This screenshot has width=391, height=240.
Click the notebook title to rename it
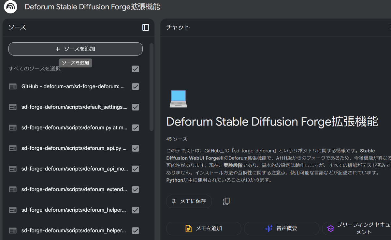coord(92,7)
